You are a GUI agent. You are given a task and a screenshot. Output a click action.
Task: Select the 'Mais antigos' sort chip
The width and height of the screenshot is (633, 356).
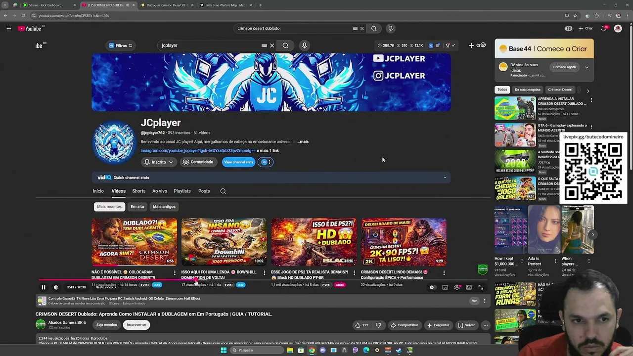click(164, 207)
